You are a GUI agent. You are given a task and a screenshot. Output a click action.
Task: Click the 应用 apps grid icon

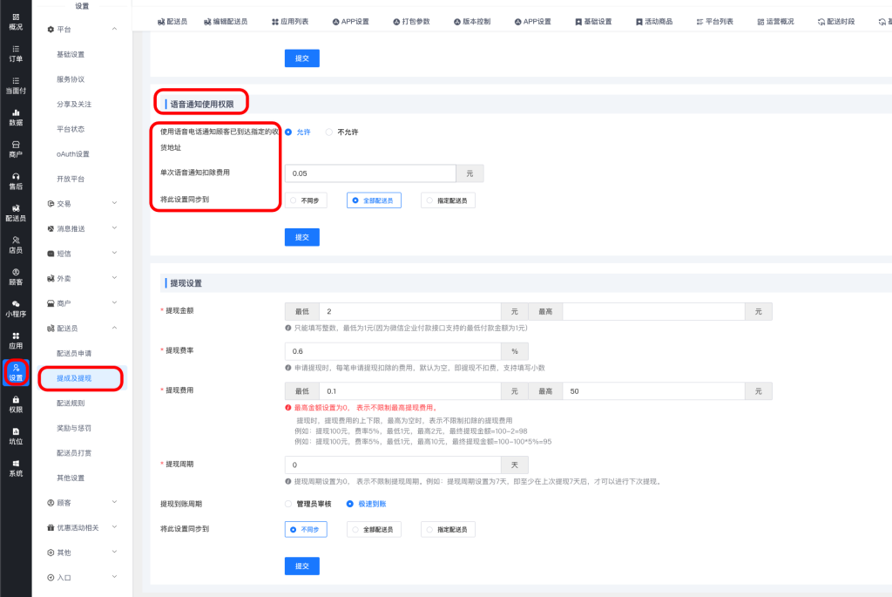[x=16, y=340]
